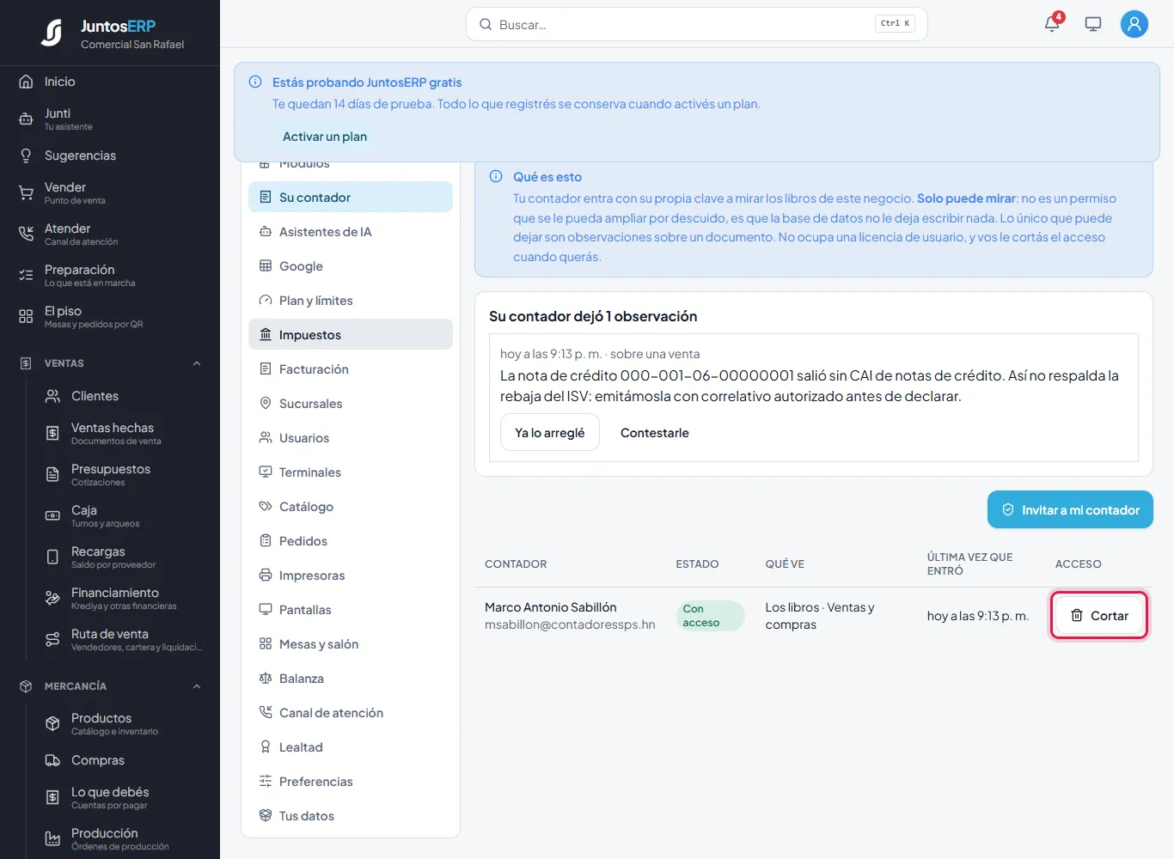Click Contestarle button
Screen dimensions: 1174x859
[655, 433]
